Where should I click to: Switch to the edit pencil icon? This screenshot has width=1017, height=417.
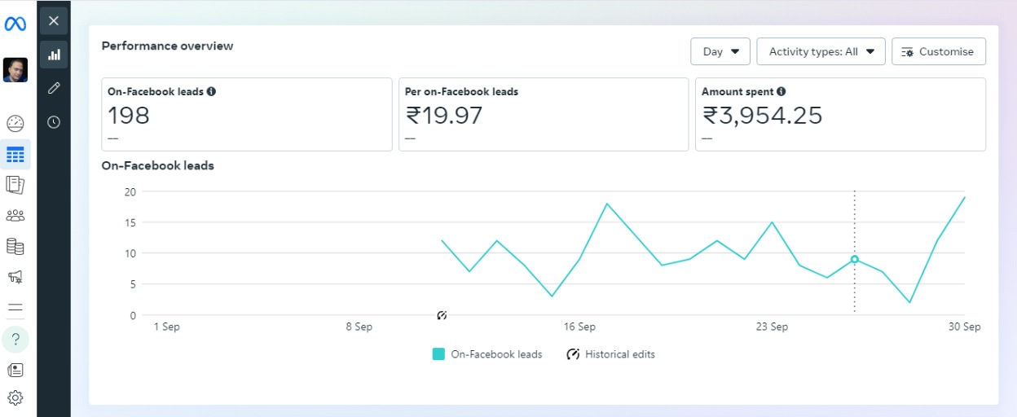[x=54, y=88]
